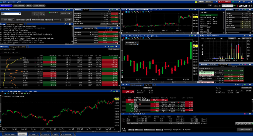Click the help question mark on Optn Vlm monitor

pos(105,47)
